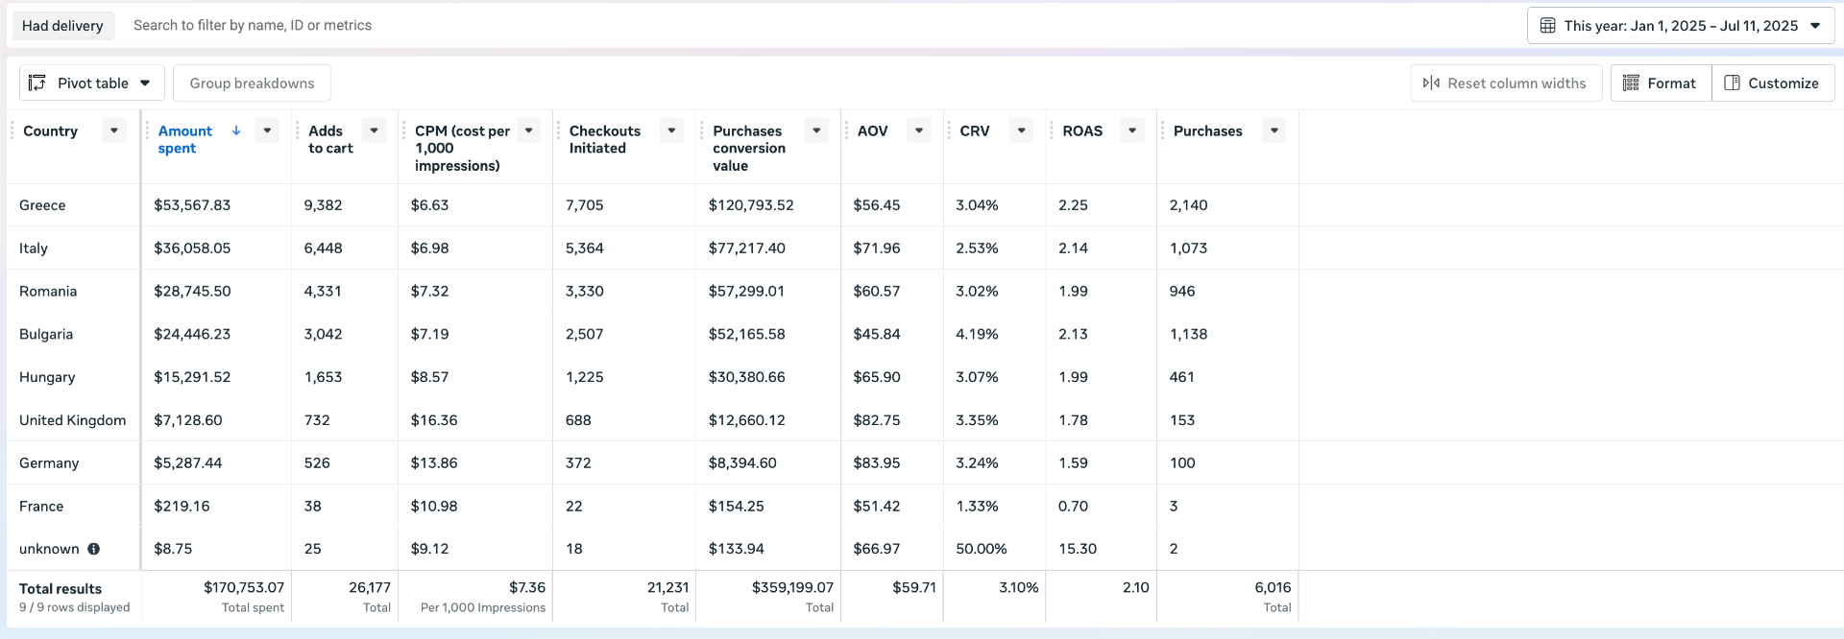Open the Purchases conversion value column menu
The width and height of the screenshot is (1844, 639).
816,130
